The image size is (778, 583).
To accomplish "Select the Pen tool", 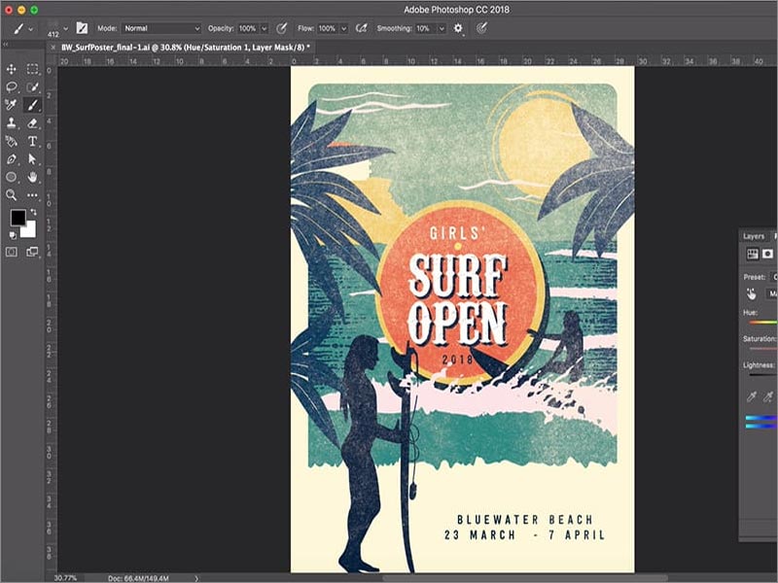I will pyautogui.click(x=11, y=158).
